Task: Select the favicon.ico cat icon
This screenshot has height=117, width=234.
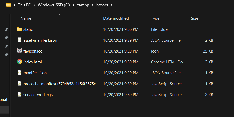Action: 19,51
